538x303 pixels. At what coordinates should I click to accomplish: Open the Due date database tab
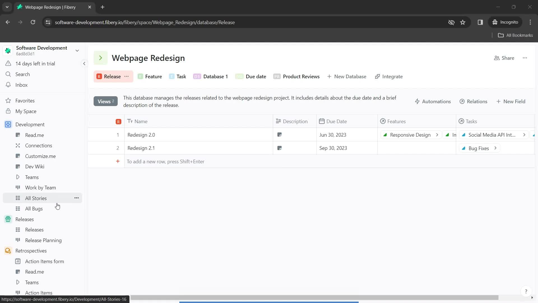(x=256, y=77)
